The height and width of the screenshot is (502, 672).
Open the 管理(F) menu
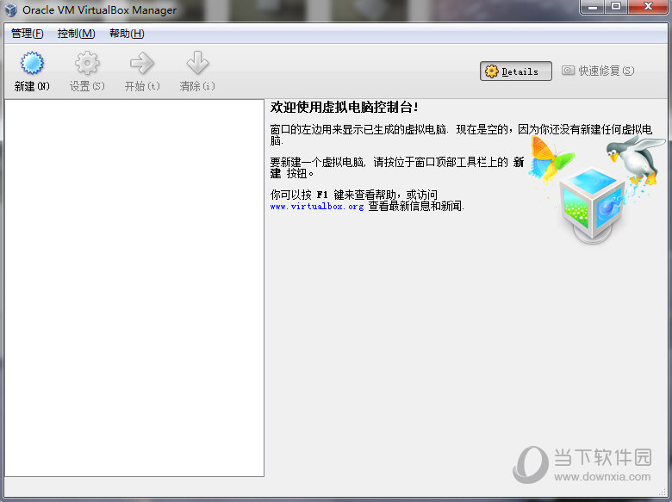(27, 34)
